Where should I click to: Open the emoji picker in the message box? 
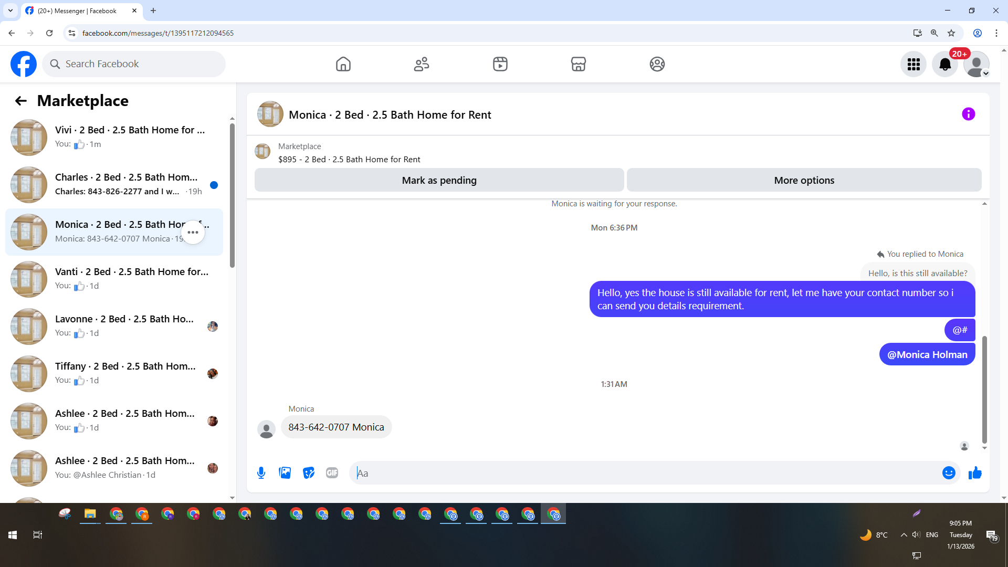coord(948,473)
